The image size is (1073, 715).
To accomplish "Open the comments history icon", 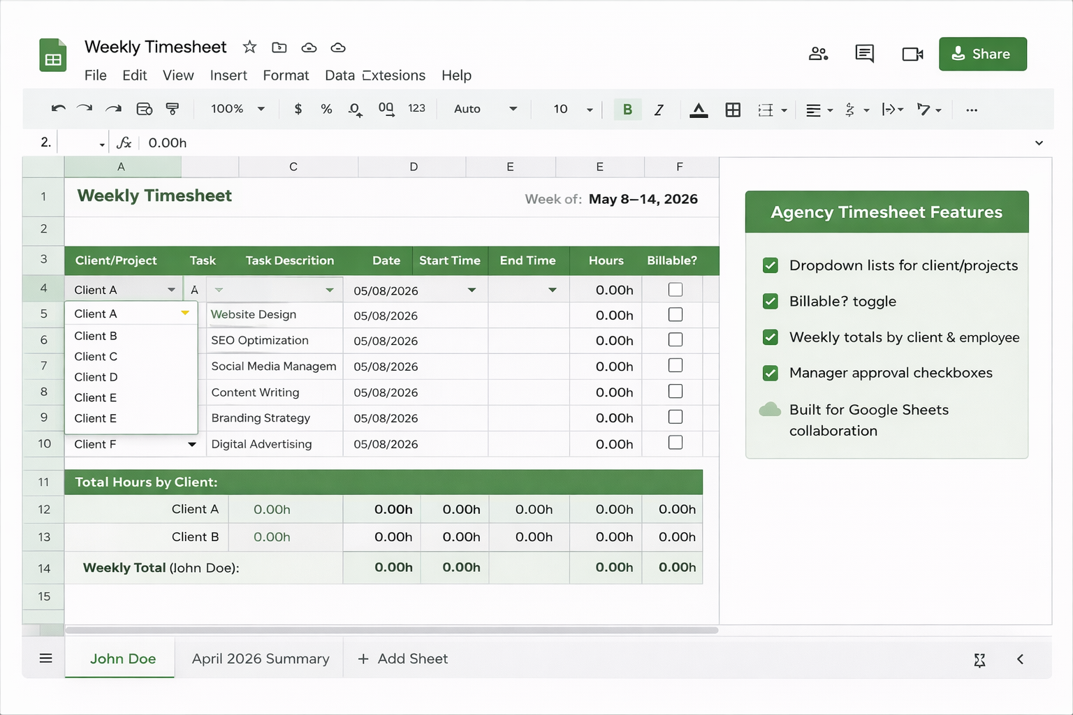I will pos(864,54).
